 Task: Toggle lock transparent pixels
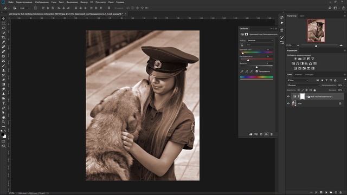coord(299,90)
